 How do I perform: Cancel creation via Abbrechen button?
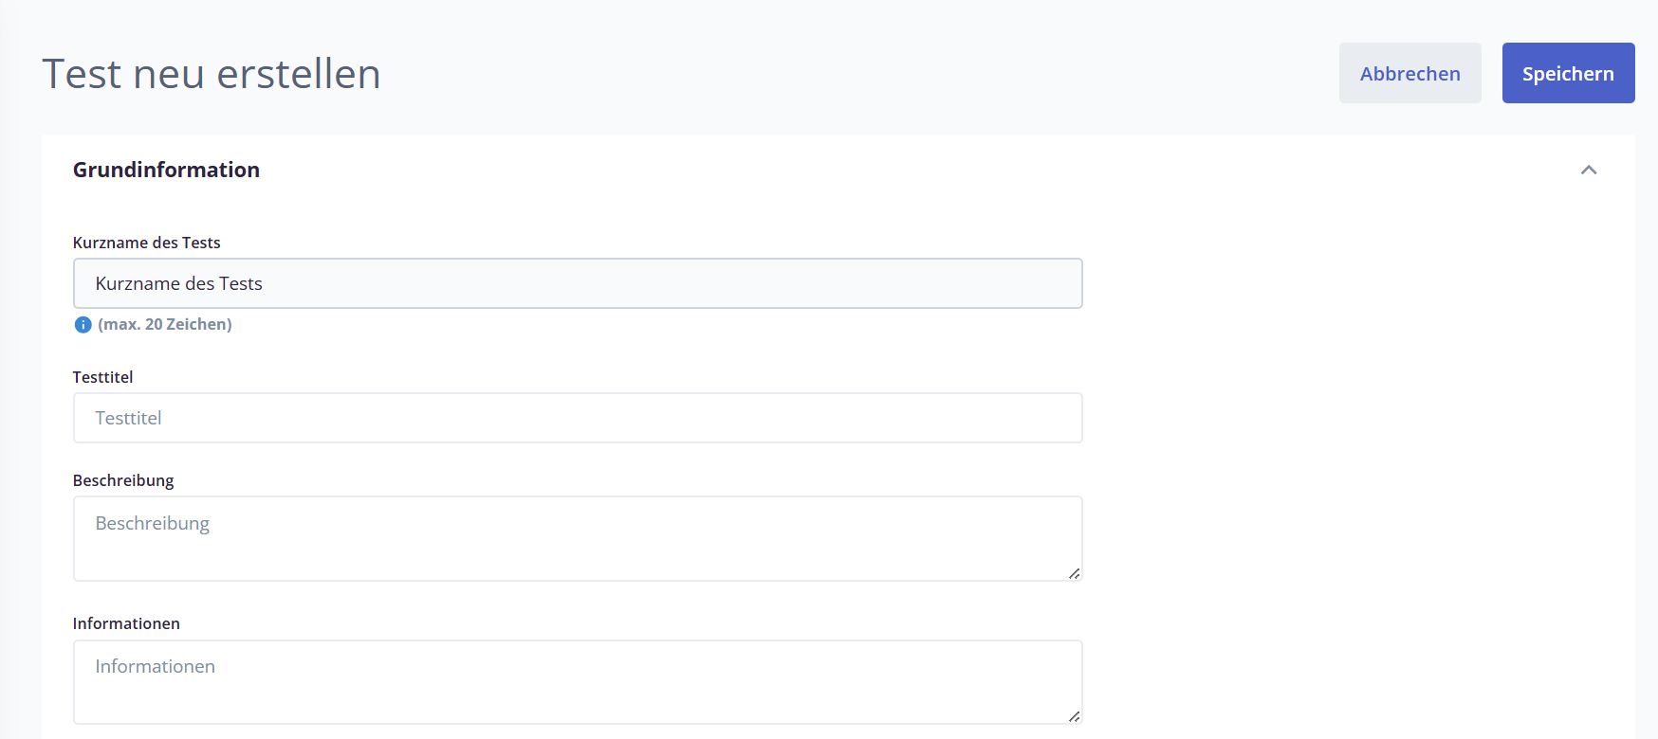(1409, 73)
